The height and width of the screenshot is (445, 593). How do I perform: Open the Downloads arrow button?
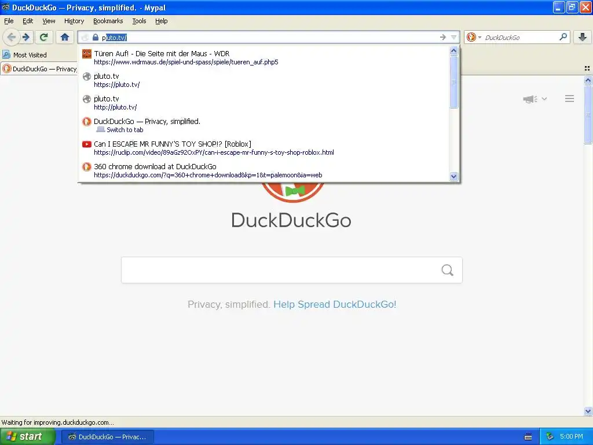click(583, 37)
